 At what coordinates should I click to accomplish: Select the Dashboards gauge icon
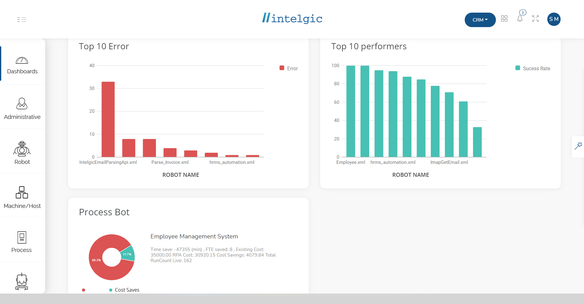[x=22, y=60]
